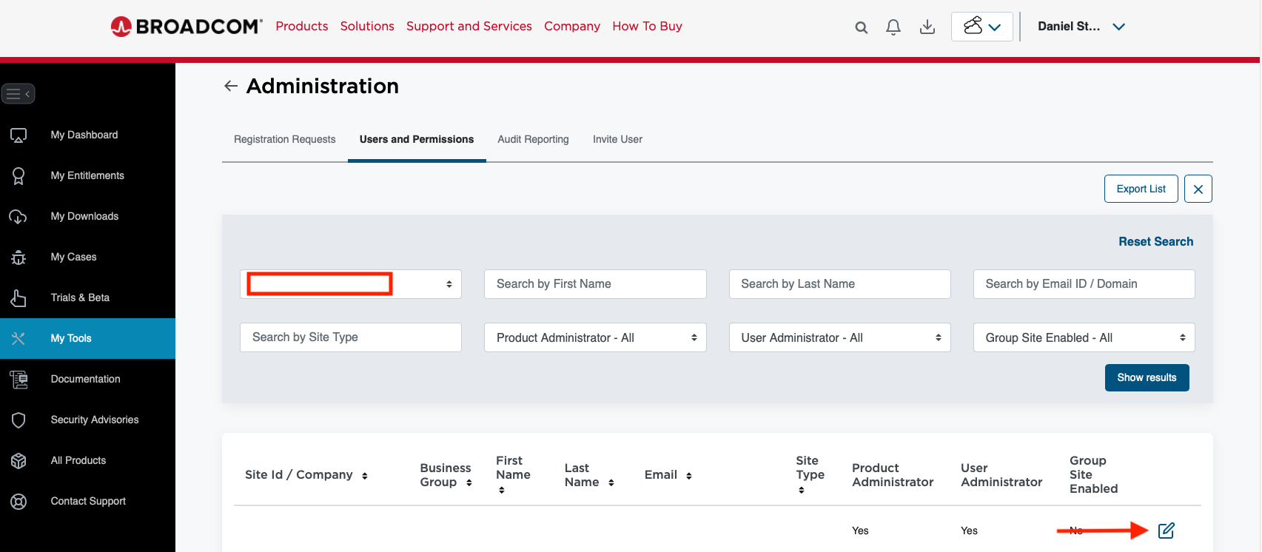Click the search magnifier icon in header
Image resolution: width=1262 pixels, height=552 pixels.
coord(861,27)
